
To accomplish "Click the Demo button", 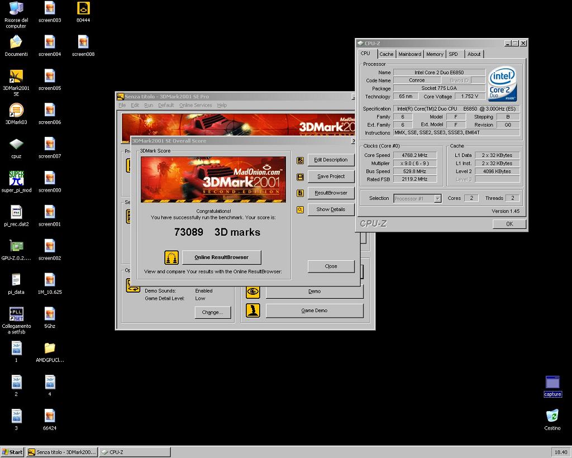I will point(314,292).
